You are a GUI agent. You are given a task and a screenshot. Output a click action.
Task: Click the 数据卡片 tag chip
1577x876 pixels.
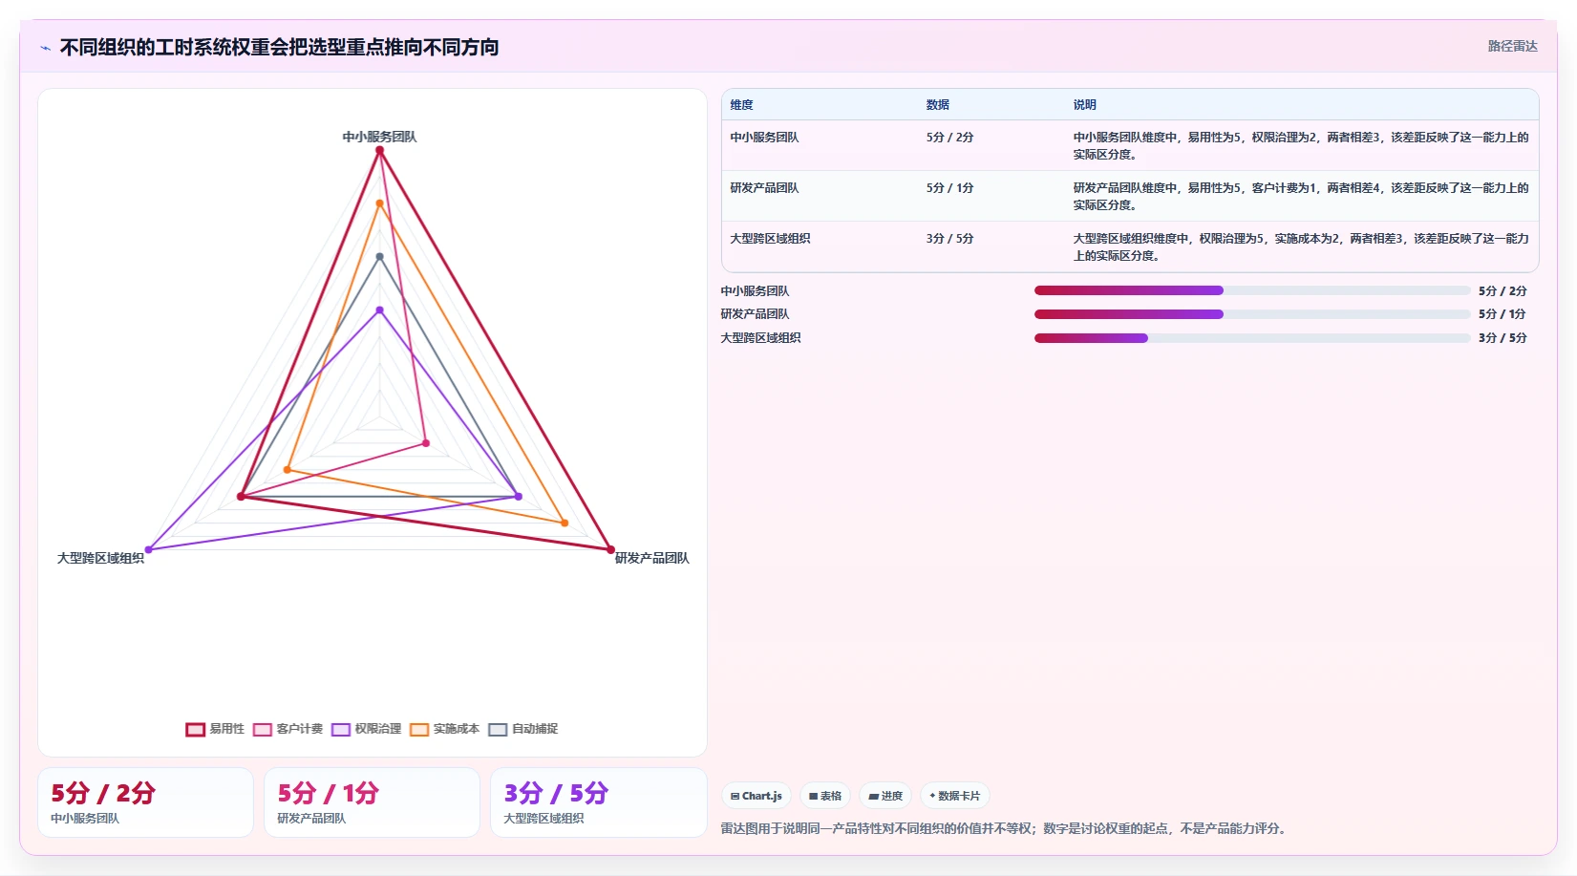pos(954,796)
